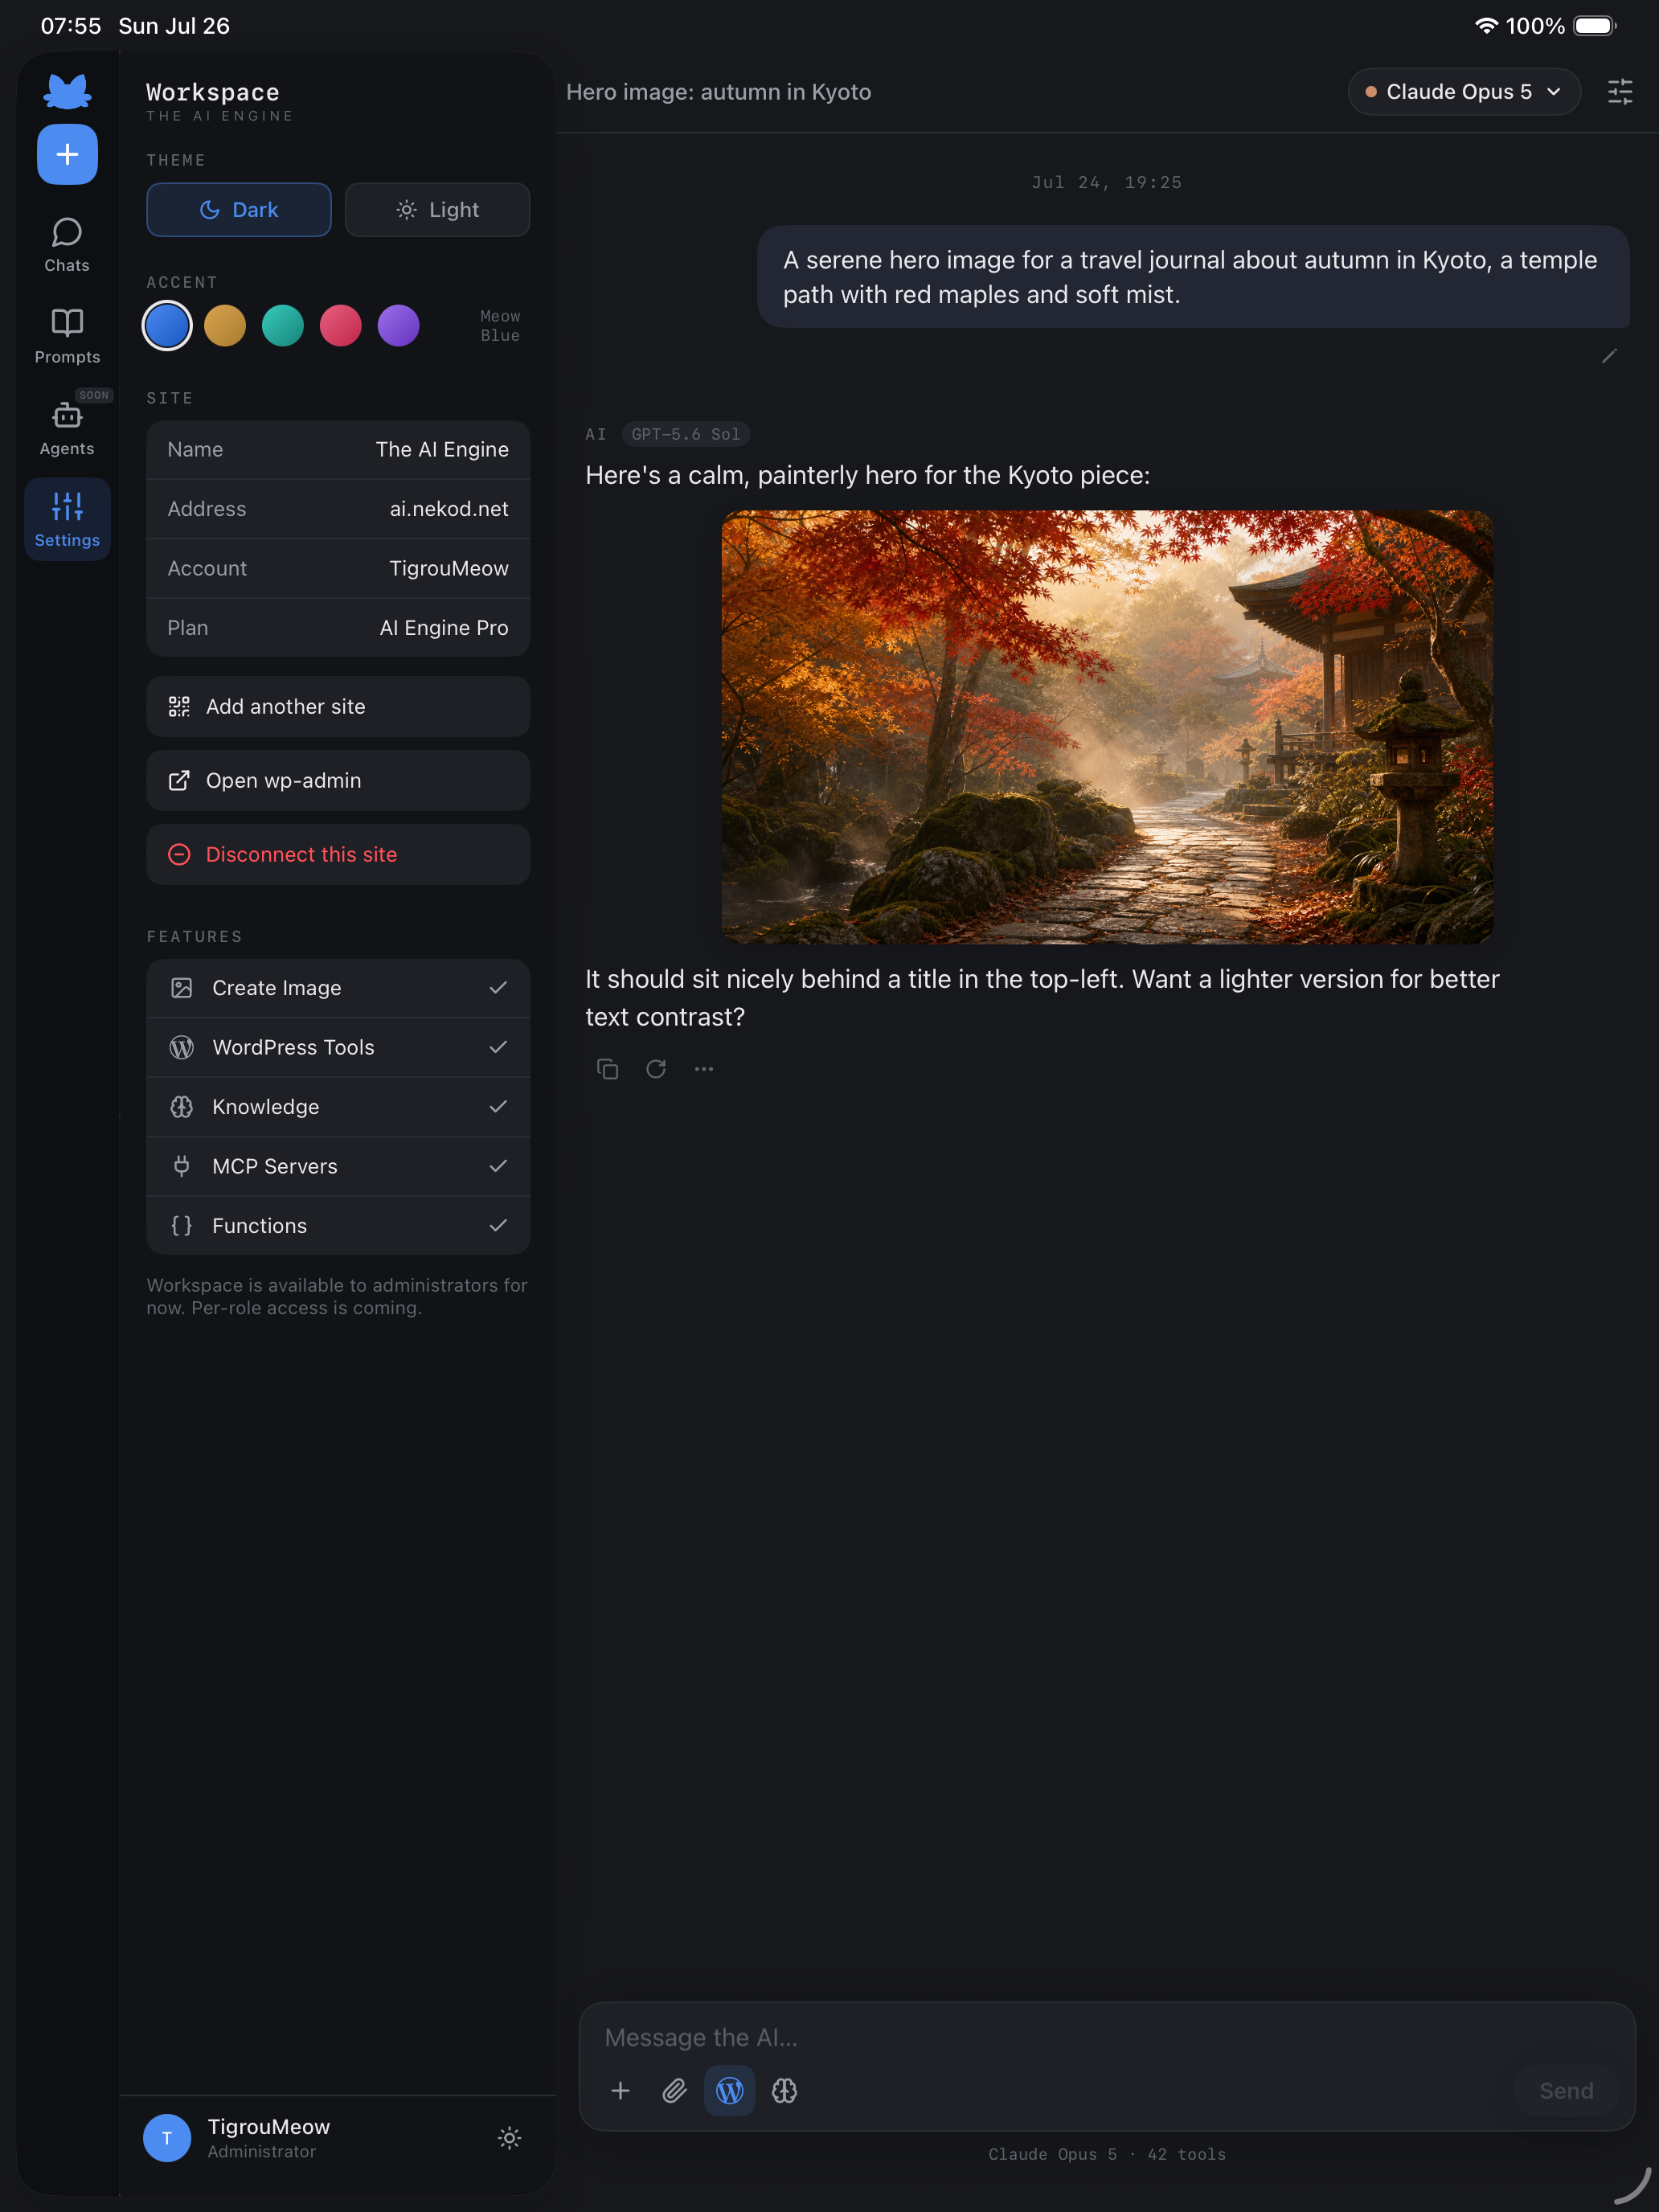Click the Wi-Fi status icon
1659x2212 pixels.
coord(1486,26)
